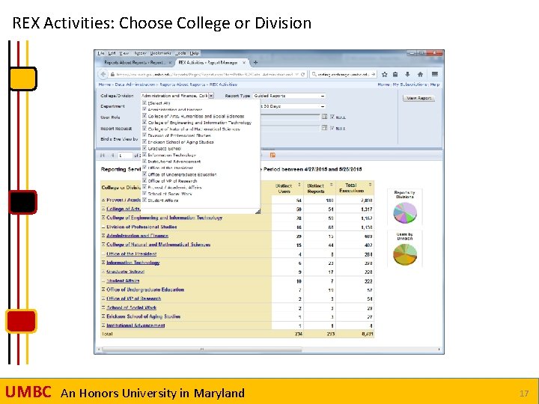Go to browser home page icon
Screen dimensions: 539x404
pos(420,74)
